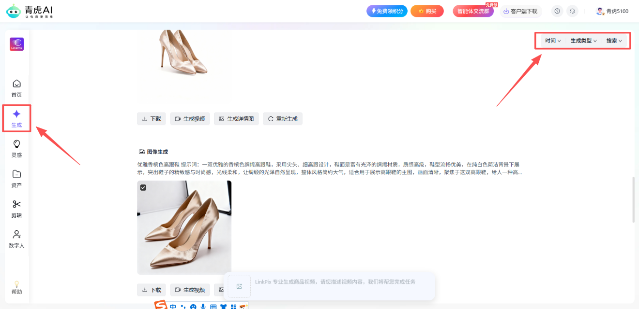The image size is (639, 309).
Task: Open the 资产 folder section
Action: 16,178
